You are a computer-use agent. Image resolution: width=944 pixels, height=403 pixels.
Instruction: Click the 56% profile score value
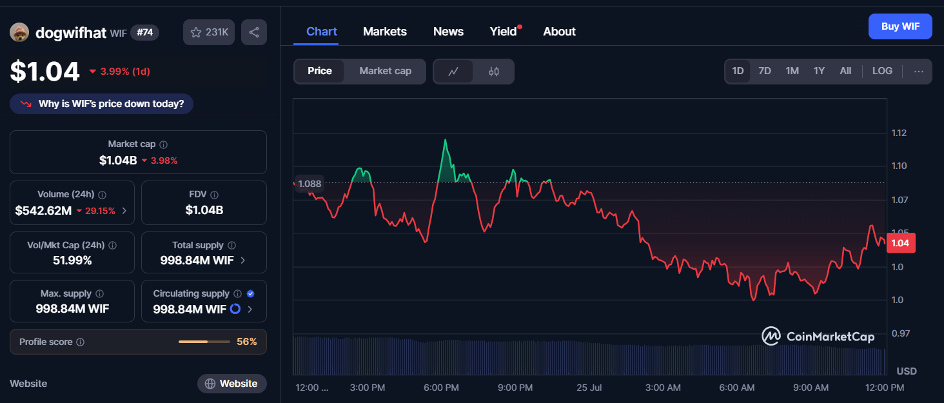click(x=247, y=342)
